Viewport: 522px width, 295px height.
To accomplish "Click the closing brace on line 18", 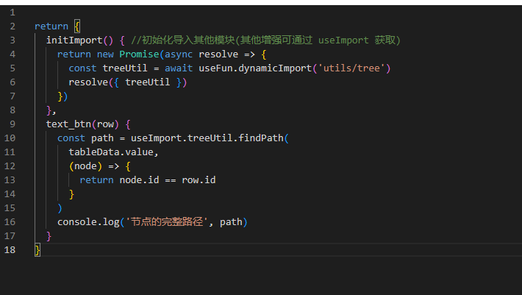I will [37, 250].
